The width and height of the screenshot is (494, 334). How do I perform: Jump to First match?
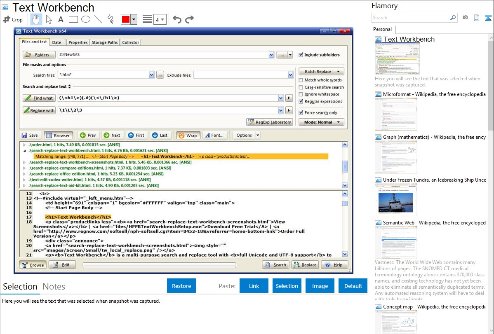coord(136,135)
